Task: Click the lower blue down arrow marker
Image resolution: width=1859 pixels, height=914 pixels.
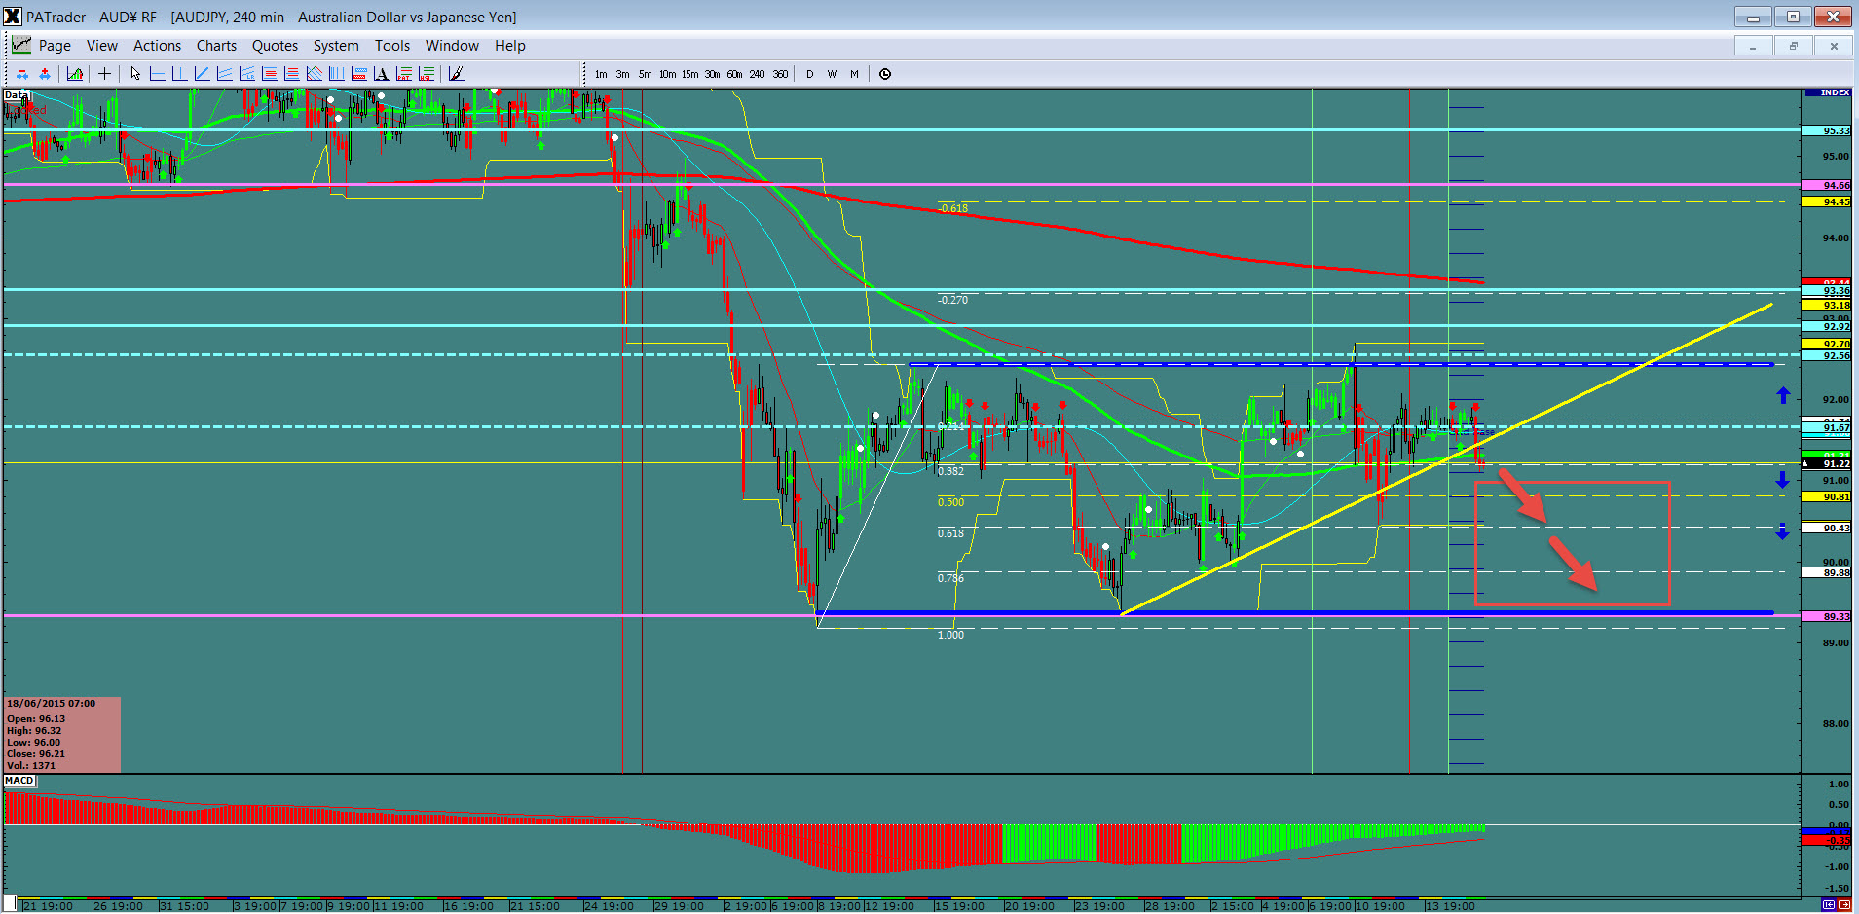Action: pyautogui.click(x=1782, y=531)
